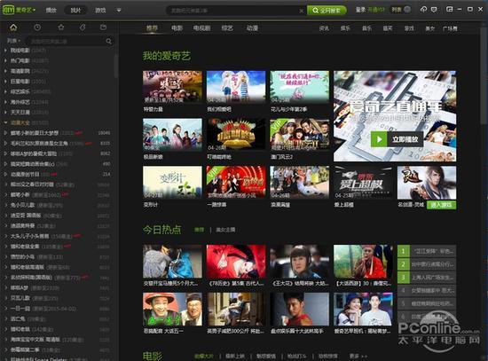Viewport: 488px width, 361px height.
Task: Select the 综艺 channel tab
Action: tap(227, 28)
